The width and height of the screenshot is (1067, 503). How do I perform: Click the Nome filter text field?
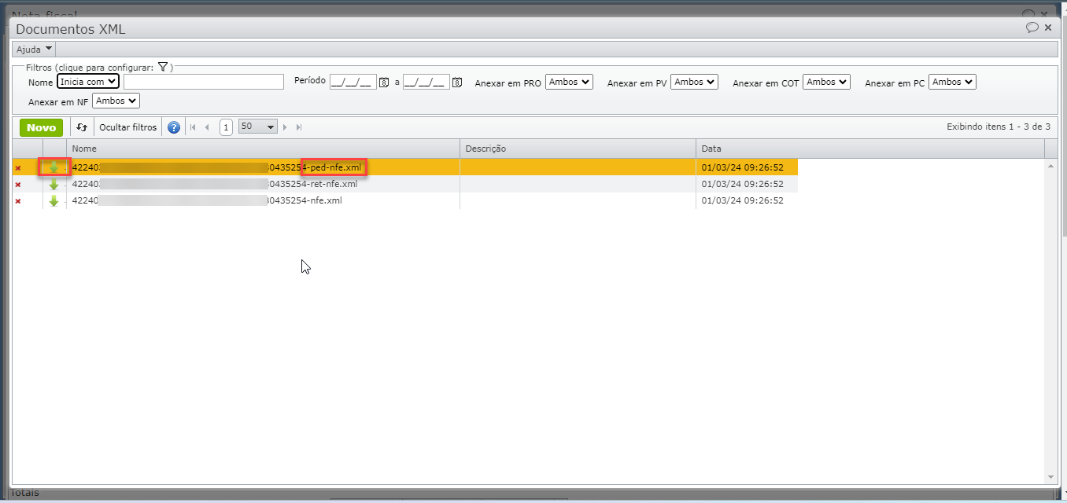(204, 82)
